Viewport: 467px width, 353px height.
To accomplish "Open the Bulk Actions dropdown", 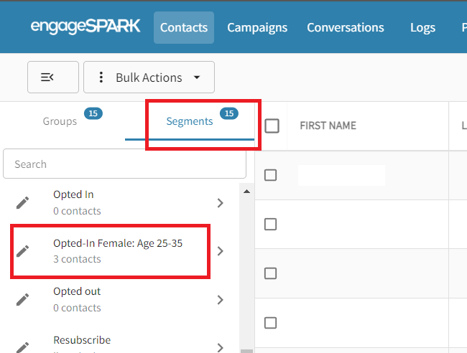I will (149, 77).
